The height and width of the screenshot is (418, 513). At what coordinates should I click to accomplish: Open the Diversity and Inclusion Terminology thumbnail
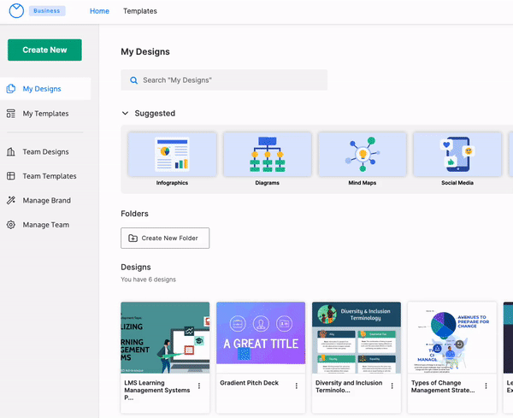point(357,338)
